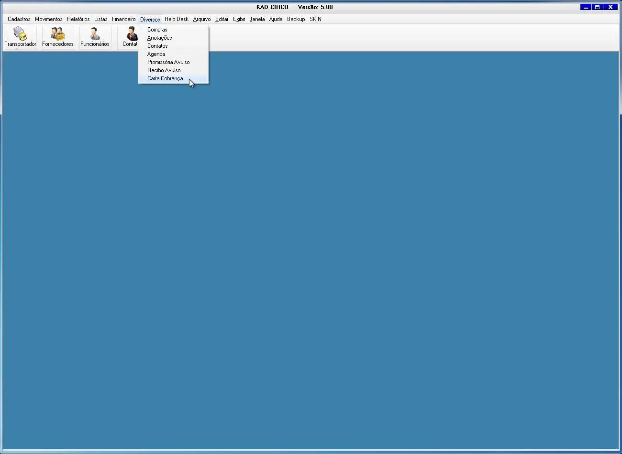
Task: Choose the Promissória Avulso option
Action: click(168, 62)
